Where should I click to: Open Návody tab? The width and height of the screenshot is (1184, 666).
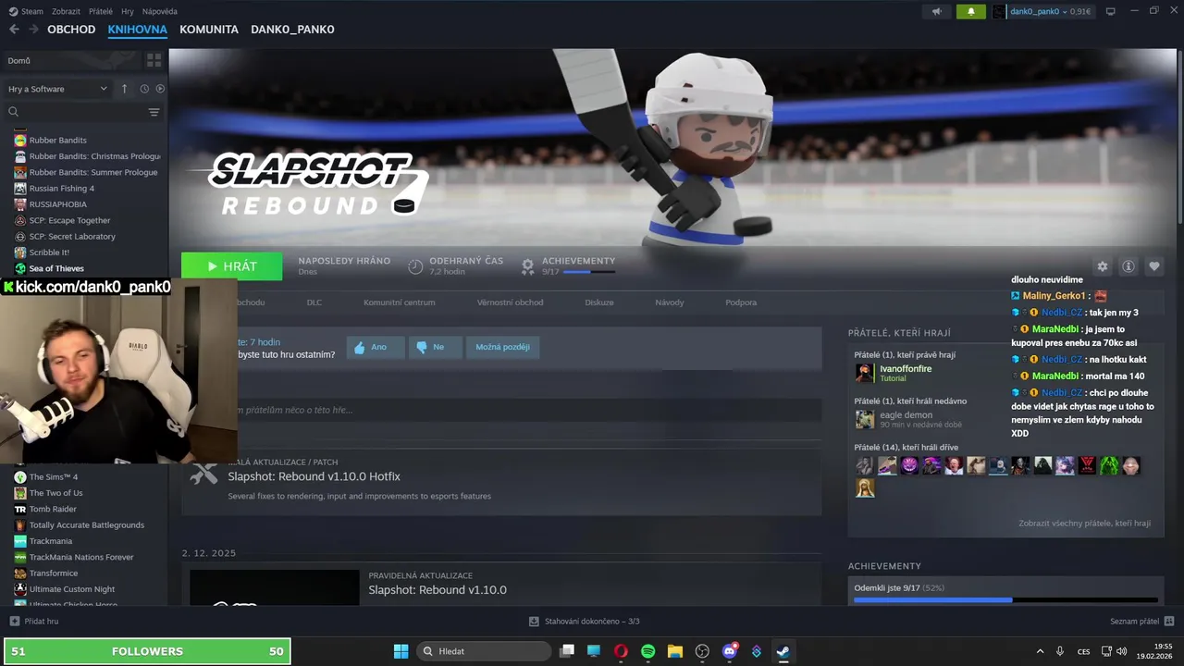[670, 302]
